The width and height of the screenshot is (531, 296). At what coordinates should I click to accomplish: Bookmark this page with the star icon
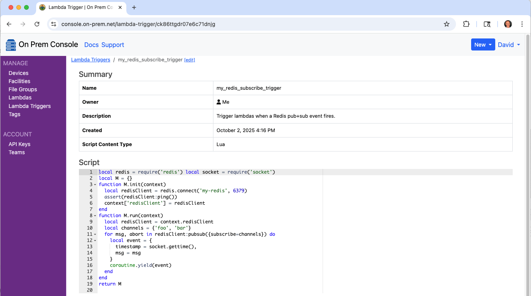[x=447, y=24]
